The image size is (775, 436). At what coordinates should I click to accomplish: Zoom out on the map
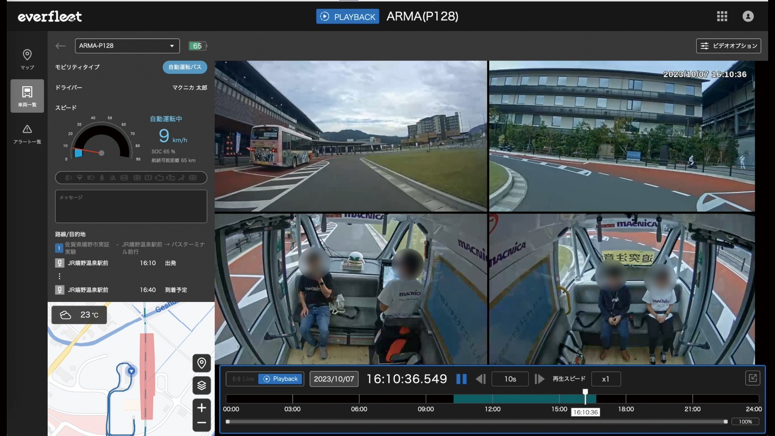(x=201, y=423)
